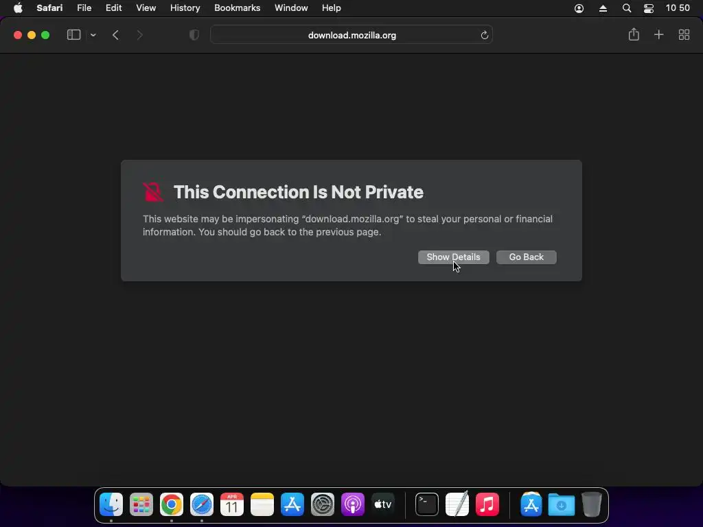Minimize Safari with the yellow button

(x=32, y=35)
